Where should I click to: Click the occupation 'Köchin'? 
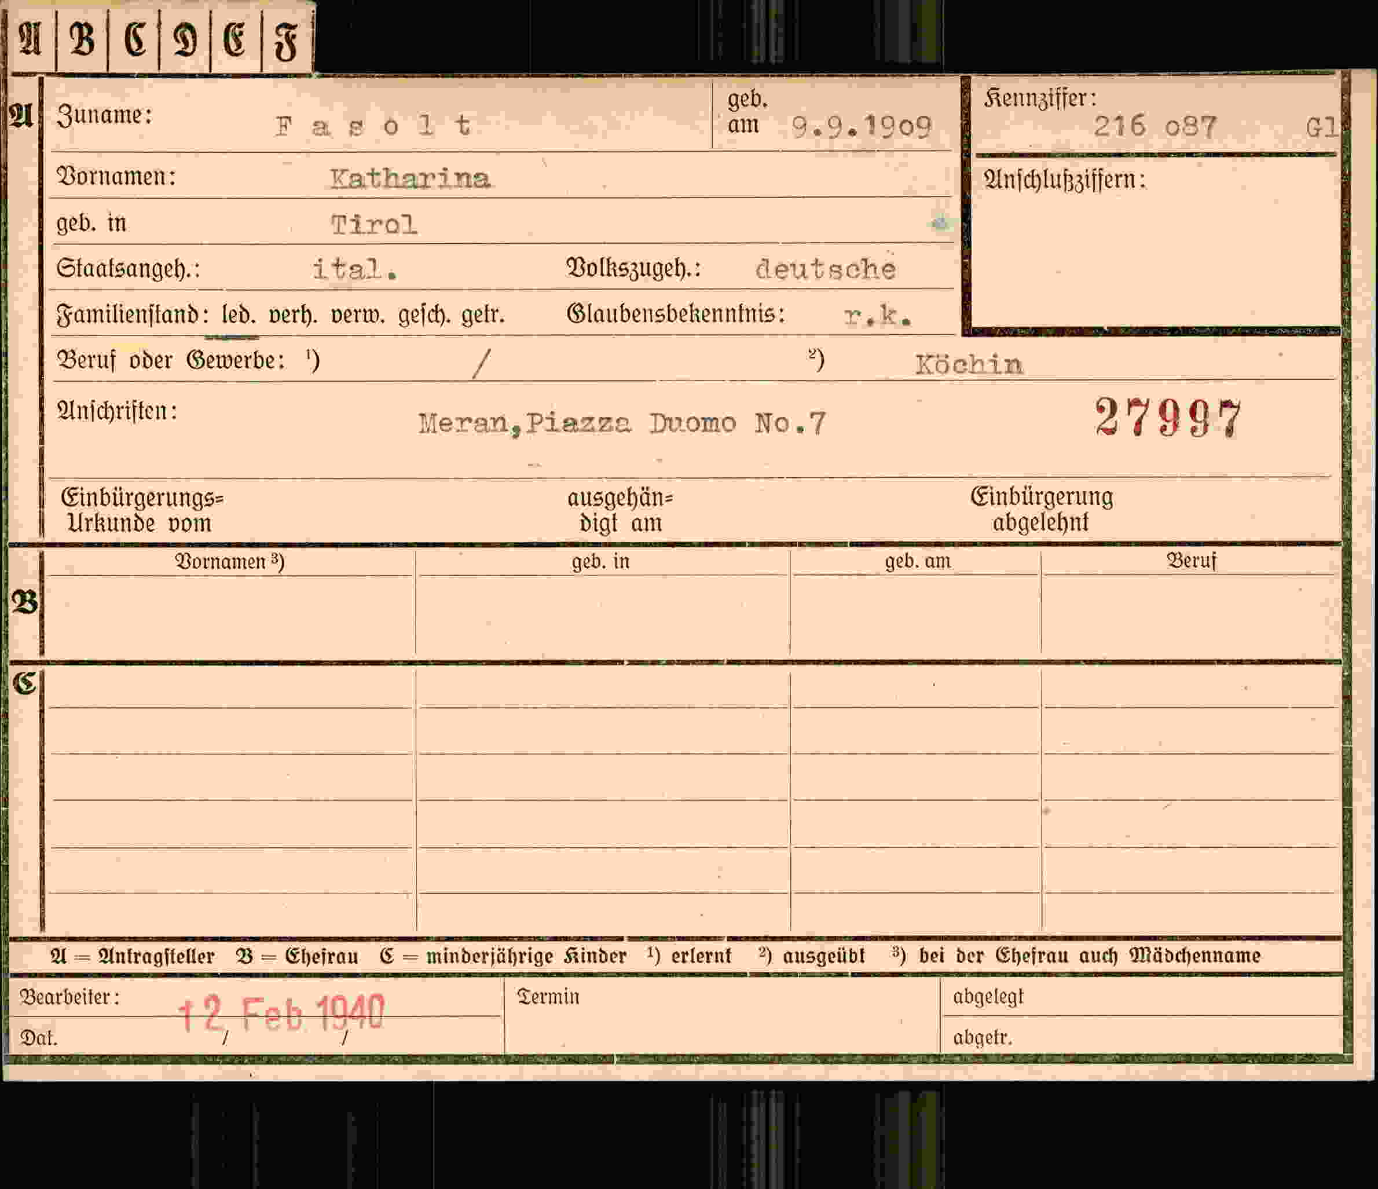969,364
